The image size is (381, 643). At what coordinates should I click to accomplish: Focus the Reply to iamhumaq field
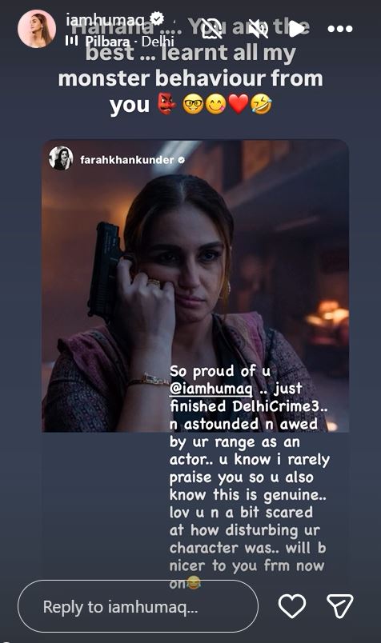(138, 606)
